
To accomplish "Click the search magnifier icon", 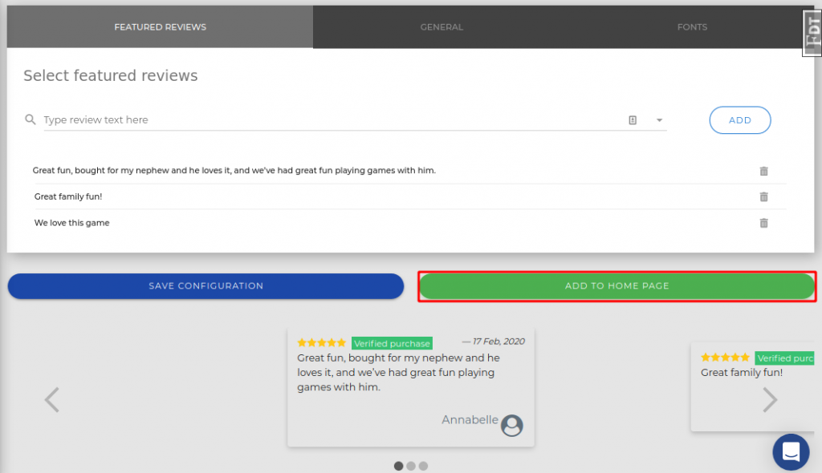I will (x=31, y=119).
